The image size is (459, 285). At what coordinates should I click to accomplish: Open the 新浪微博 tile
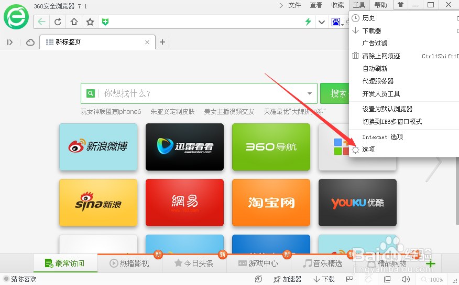(98, 146)
